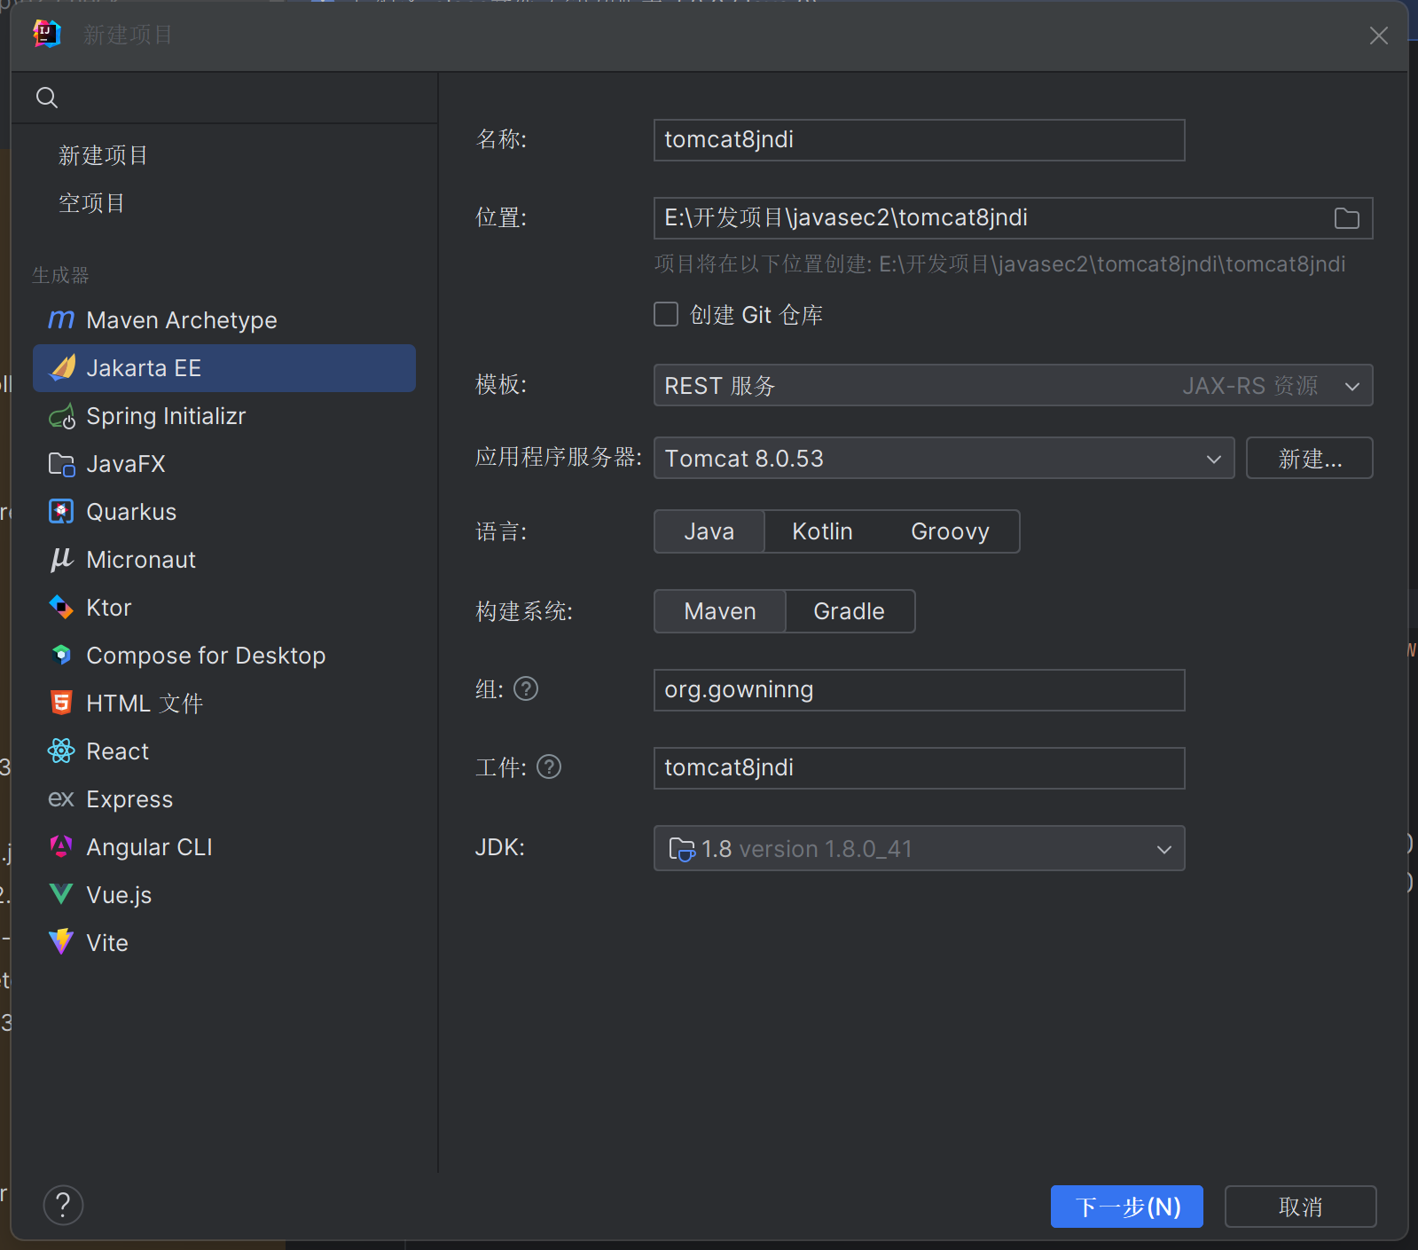The image size is (1418, 1250).
Task: Select 空项目 in the left list
Action: [92, 203]
